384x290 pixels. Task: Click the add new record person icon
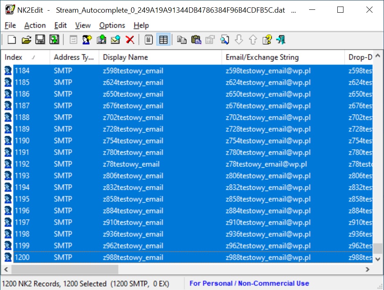click(x=87, y=40)
